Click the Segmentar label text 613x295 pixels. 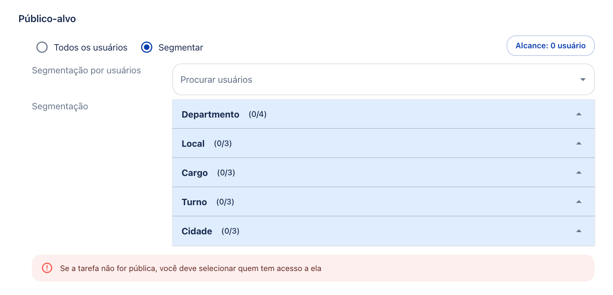[x=181, y=48]
